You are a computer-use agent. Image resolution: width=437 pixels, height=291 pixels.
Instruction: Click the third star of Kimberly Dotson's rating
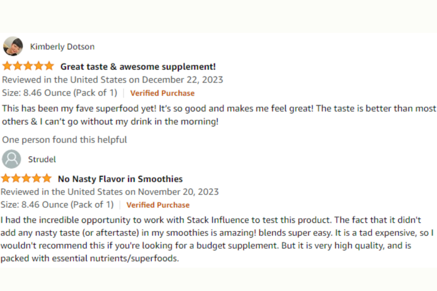pyautogui.click(x=28, y=66)
